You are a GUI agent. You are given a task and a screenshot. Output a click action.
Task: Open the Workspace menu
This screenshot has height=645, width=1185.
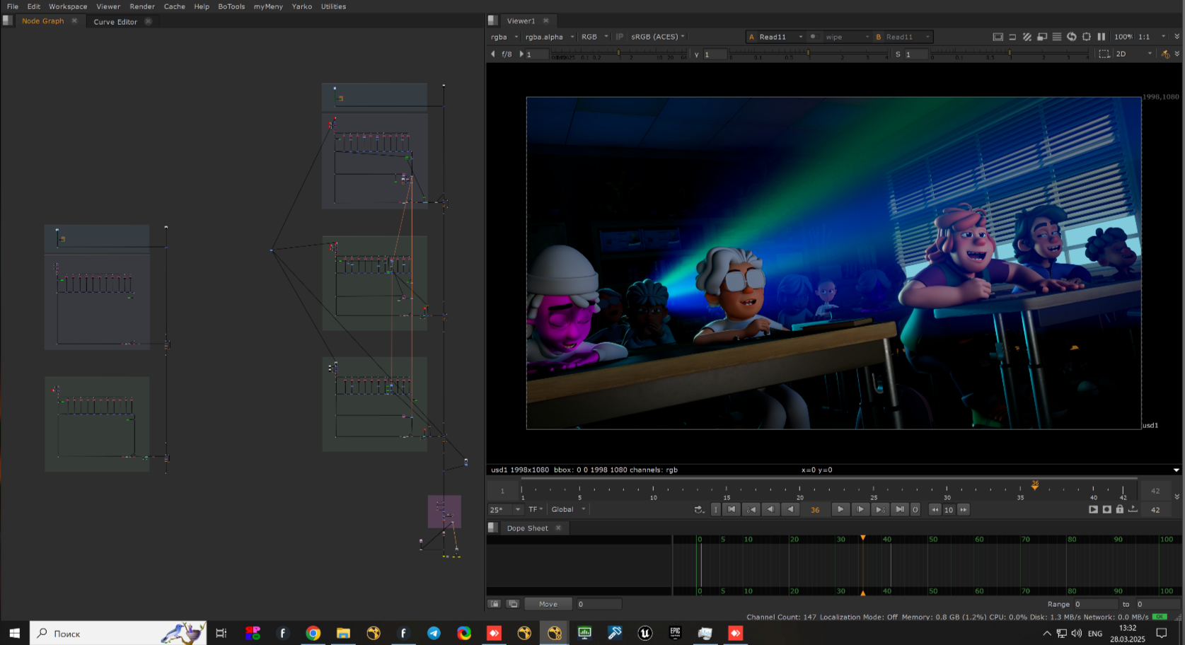point(68,6)
